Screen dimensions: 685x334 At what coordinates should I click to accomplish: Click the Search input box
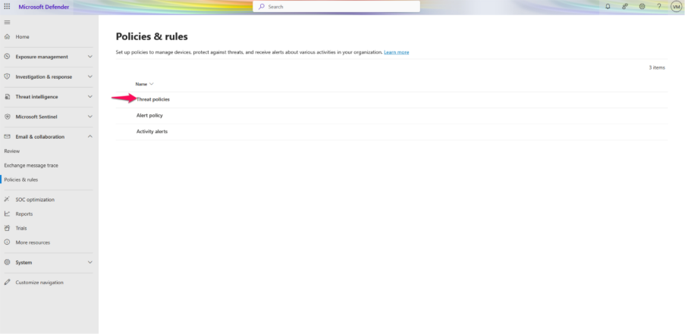tap(336, 6)
